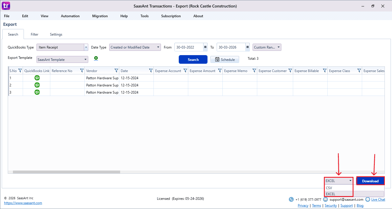Filter the Vendor column
The height and width of the screenshot is (209, 392).
116,71
